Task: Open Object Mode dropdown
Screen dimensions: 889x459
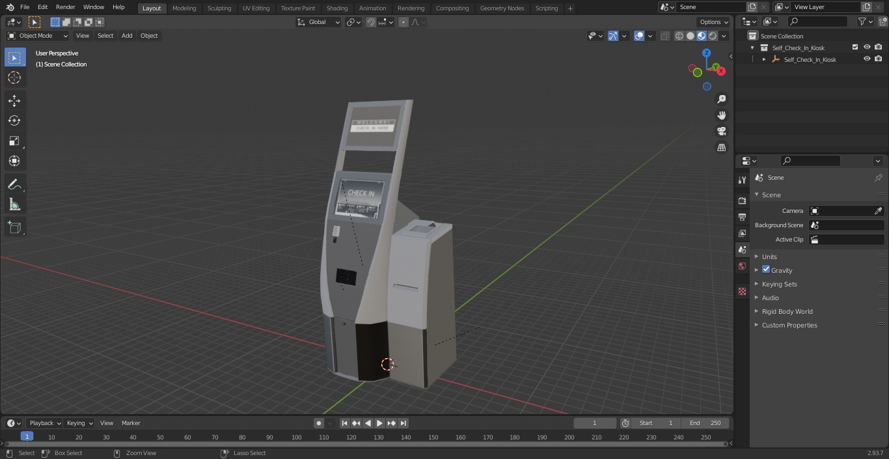Action: coord(38,36)
